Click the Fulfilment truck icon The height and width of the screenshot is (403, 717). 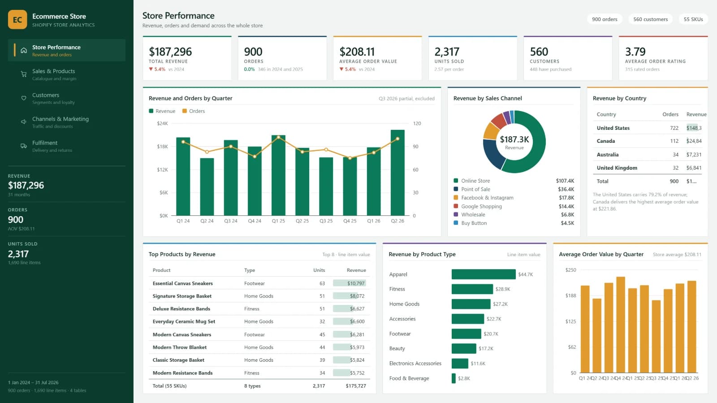click(24, 146)
